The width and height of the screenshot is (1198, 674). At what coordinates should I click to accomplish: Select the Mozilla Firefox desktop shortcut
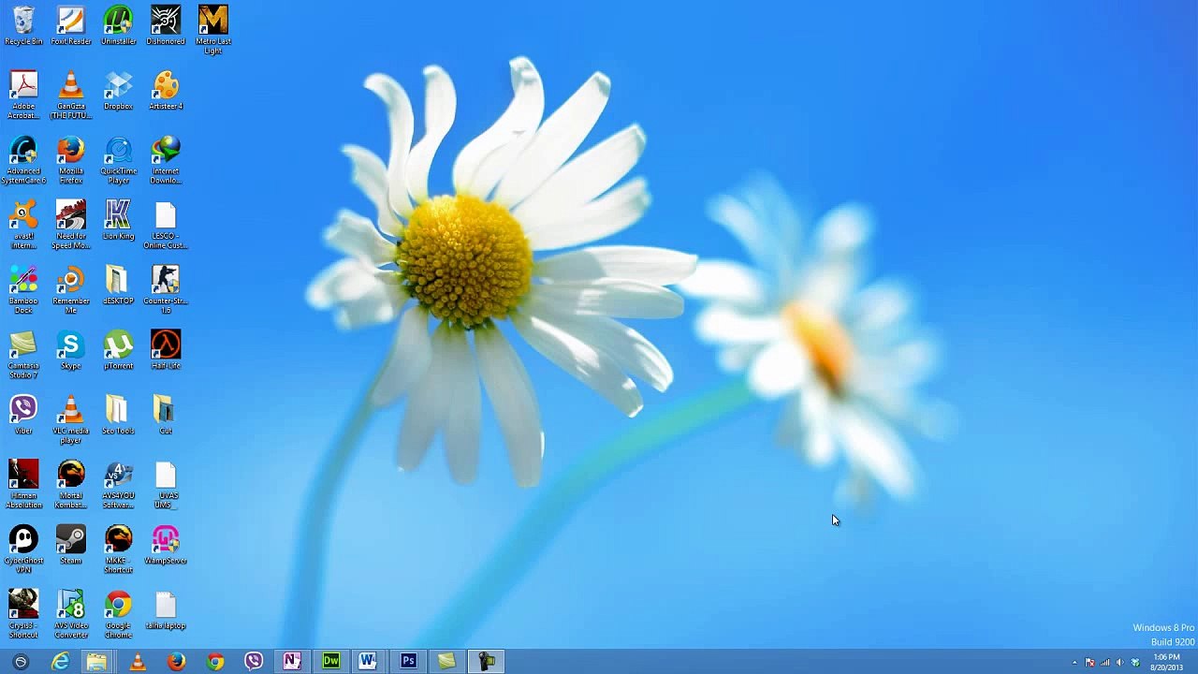[71, 160]
